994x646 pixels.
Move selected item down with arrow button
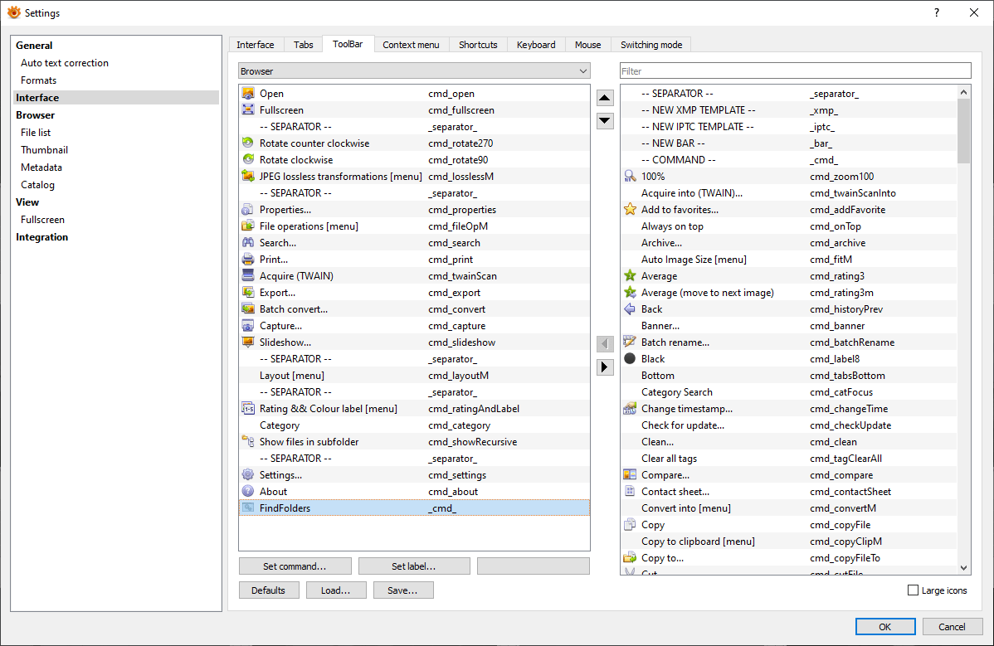coord(606,120)
